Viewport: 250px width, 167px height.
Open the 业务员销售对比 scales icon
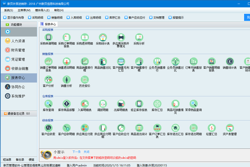point(175,61)
